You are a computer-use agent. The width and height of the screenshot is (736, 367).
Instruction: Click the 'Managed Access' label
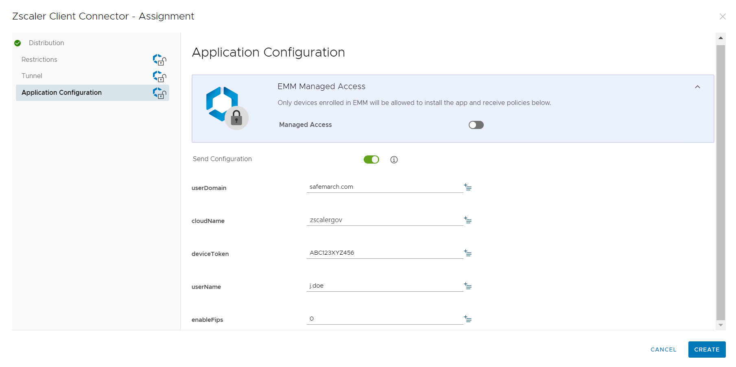point(306,125)
